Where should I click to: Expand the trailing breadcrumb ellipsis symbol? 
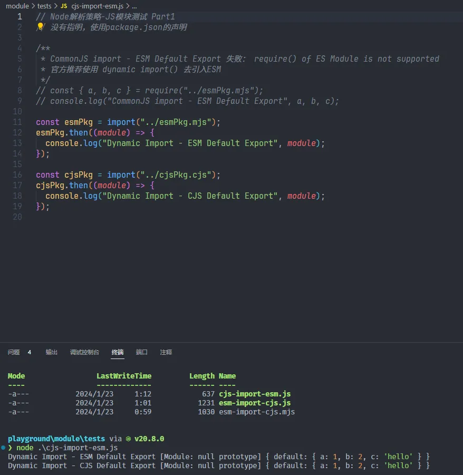tap(134, 6)
